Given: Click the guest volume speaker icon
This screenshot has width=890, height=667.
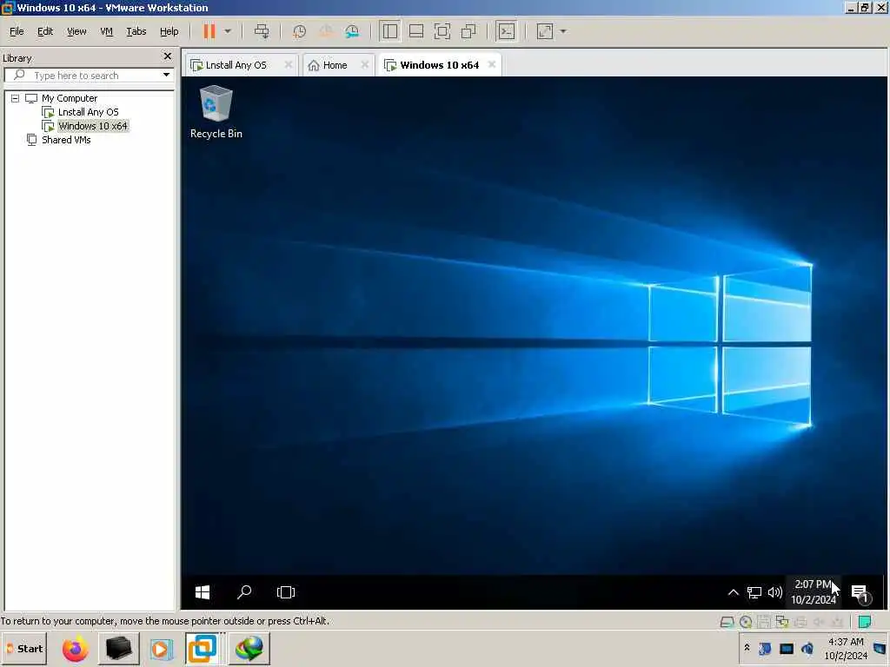Looking at the screenshot, I should (774, 592).
